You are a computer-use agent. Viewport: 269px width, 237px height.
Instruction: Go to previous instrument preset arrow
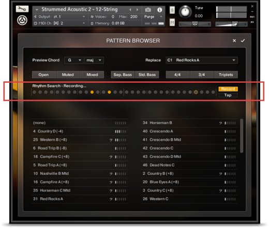[x=130, y=10]
